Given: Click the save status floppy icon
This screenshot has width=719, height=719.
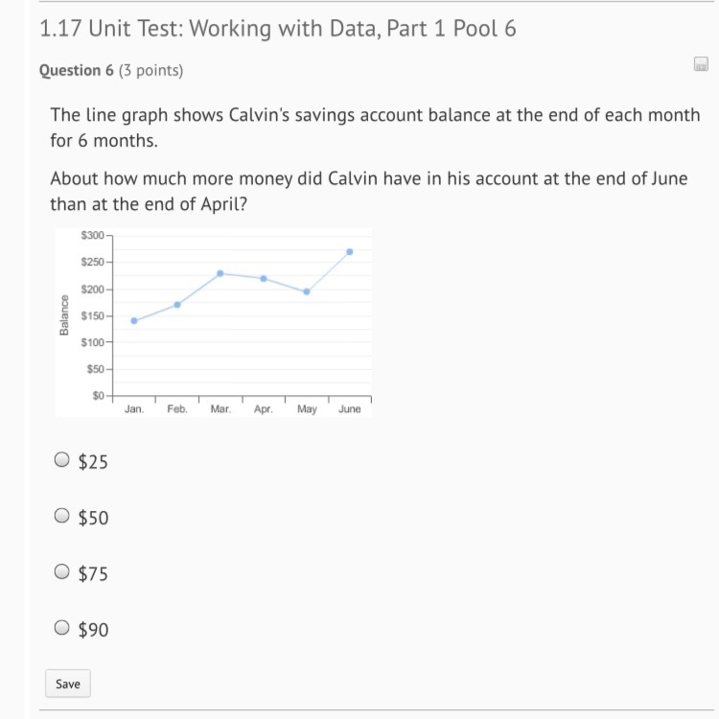Looking at the screenshot, I should point(701,64).
